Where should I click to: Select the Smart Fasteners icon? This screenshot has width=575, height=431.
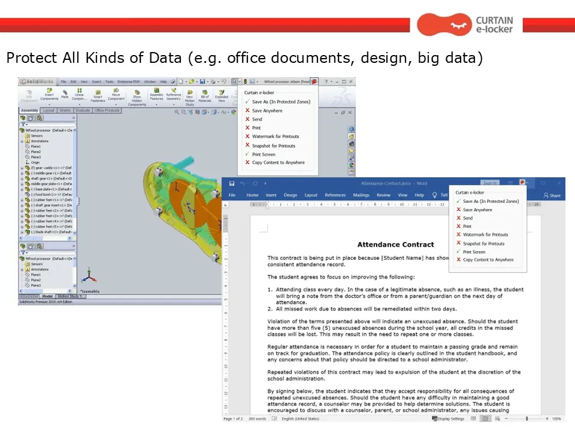98,96
